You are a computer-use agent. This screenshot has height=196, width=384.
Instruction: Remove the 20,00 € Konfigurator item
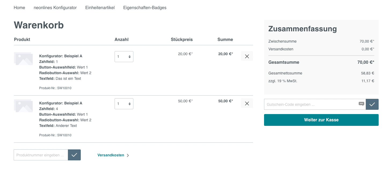[247, 56]
